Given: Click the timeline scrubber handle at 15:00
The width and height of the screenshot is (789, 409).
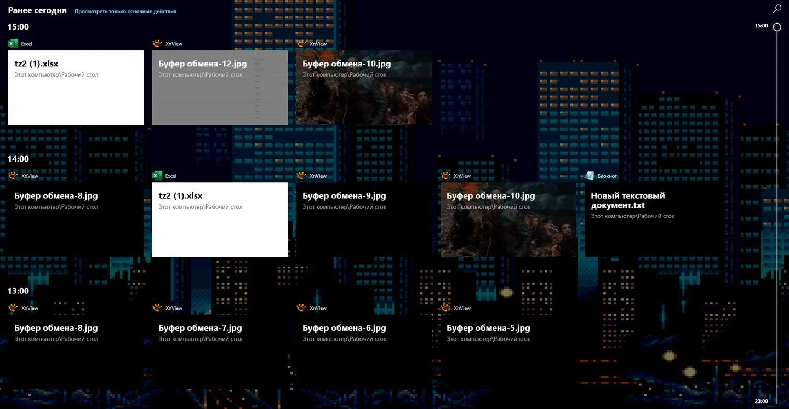Looking at the screenshot, I should (777, 26).
